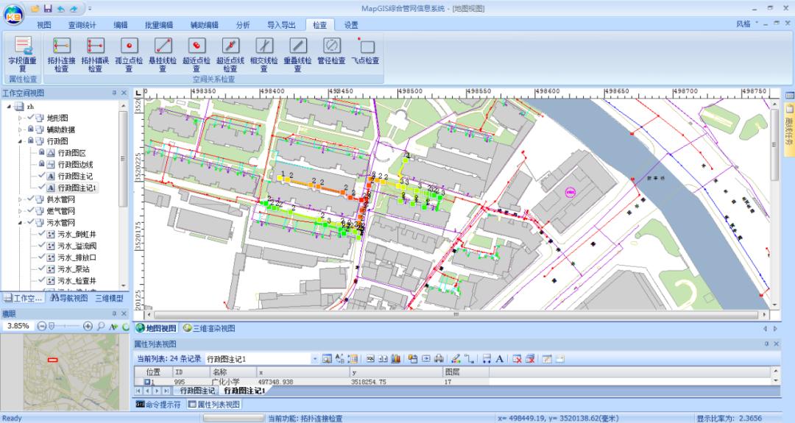
Task: Open the 批量编辑 ribbon tab
Action: pos(159,25)
